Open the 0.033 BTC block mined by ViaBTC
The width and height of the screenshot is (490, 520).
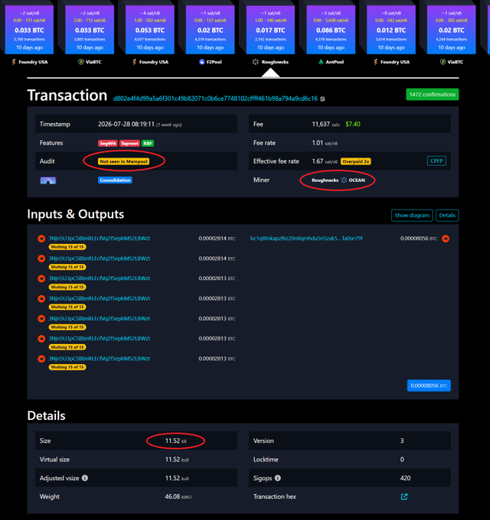tap(90, 30)
